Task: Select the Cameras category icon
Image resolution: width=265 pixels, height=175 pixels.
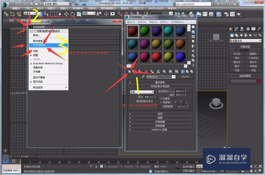Action: click(x=246, y=35)
